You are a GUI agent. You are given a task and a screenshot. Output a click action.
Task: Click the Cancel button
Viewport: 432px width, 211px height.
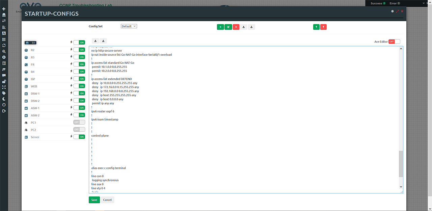point(107,200)
